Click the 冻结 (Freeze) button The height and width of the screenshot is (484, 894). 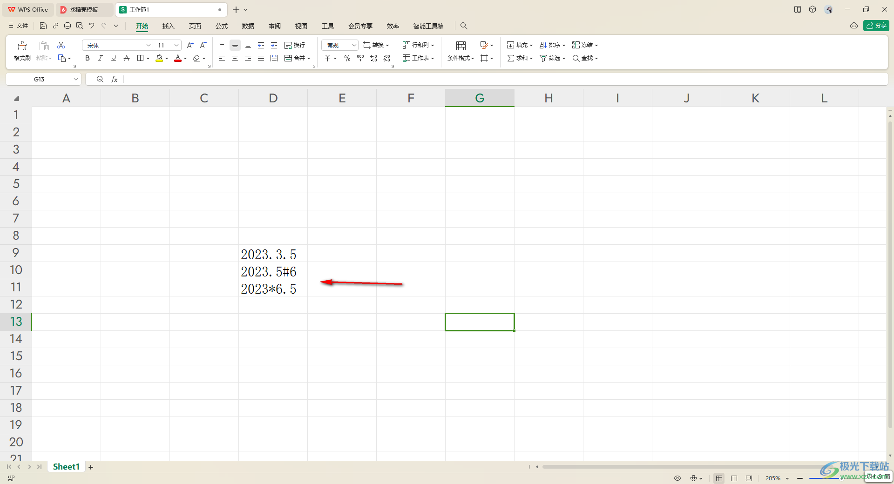pyautogui.click(x=585, y=45)
